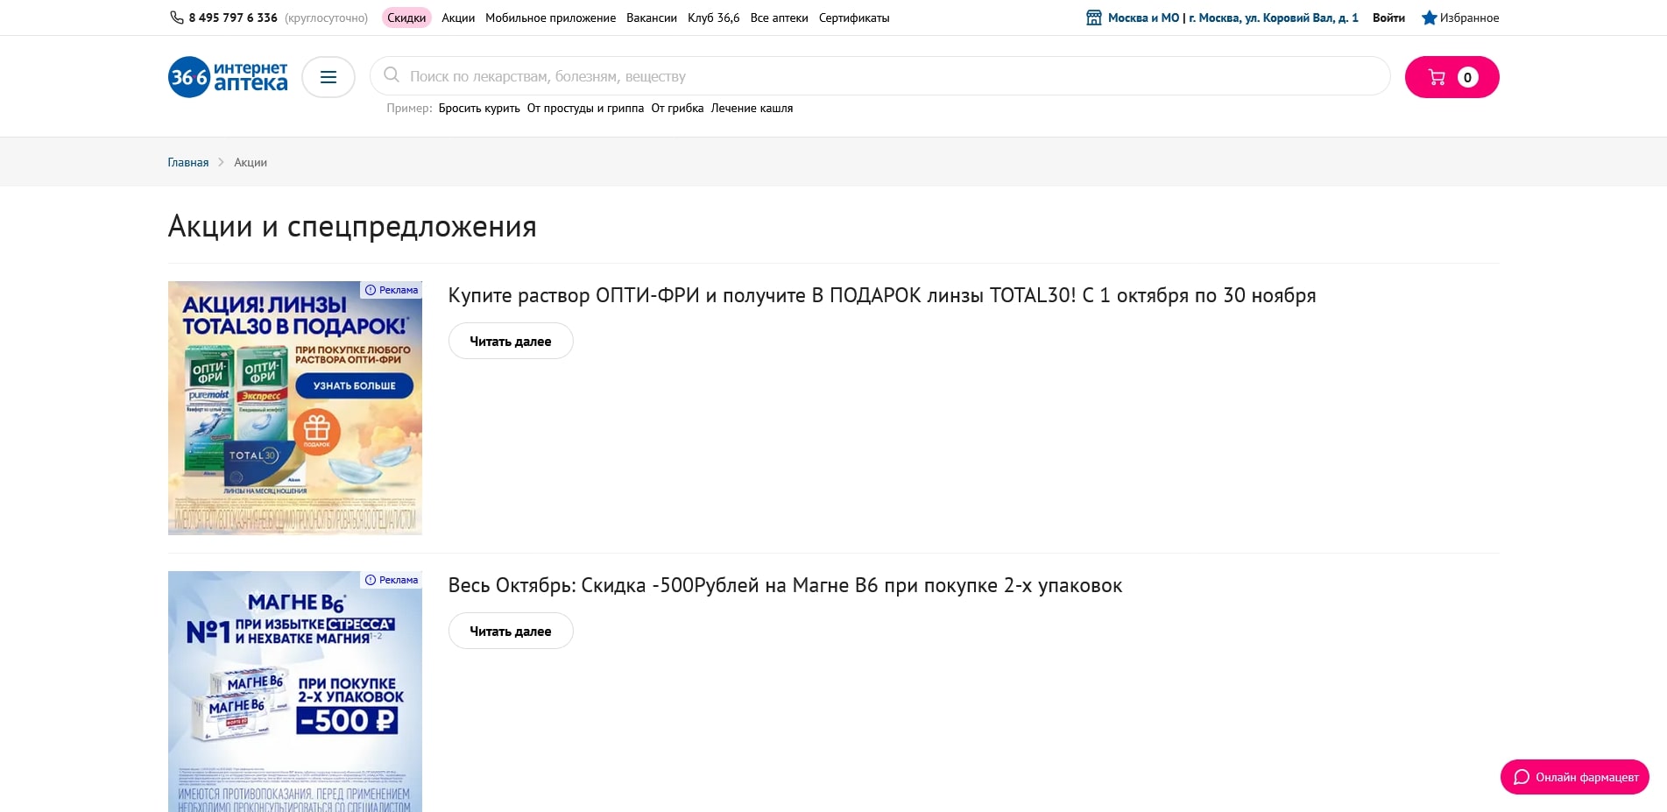Open the hamburger catalog menu
This screenshot has height=812, width=1667.
(x=328, y=77)
